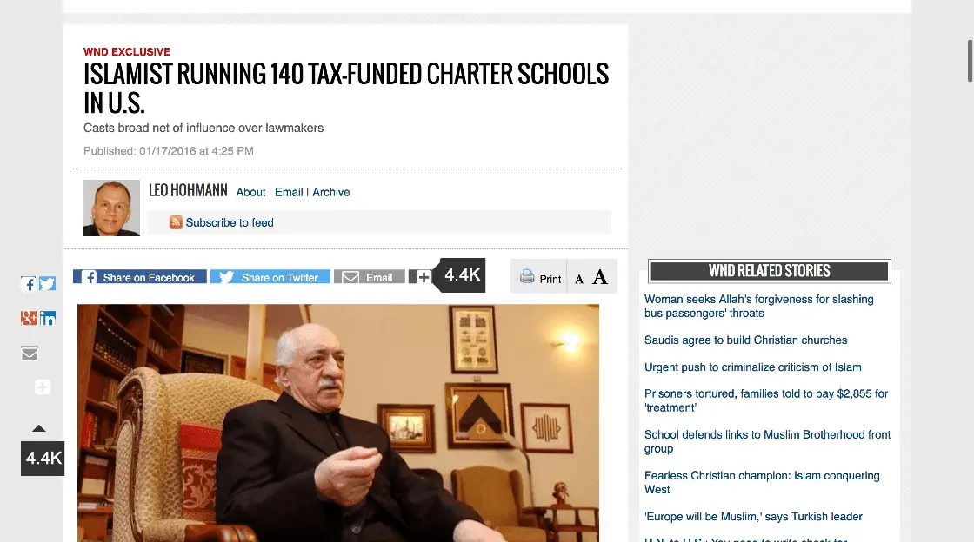Click the Twitter bird icon in left sidebar
Screen dimensions: 974x542
click(x=47, y=284)
